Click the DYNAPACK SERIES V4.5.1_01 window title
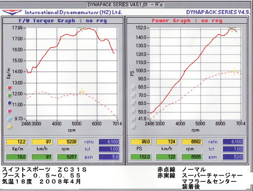This screenshot has height=191, width=253. pyautogui.click(x=125, y=5)
